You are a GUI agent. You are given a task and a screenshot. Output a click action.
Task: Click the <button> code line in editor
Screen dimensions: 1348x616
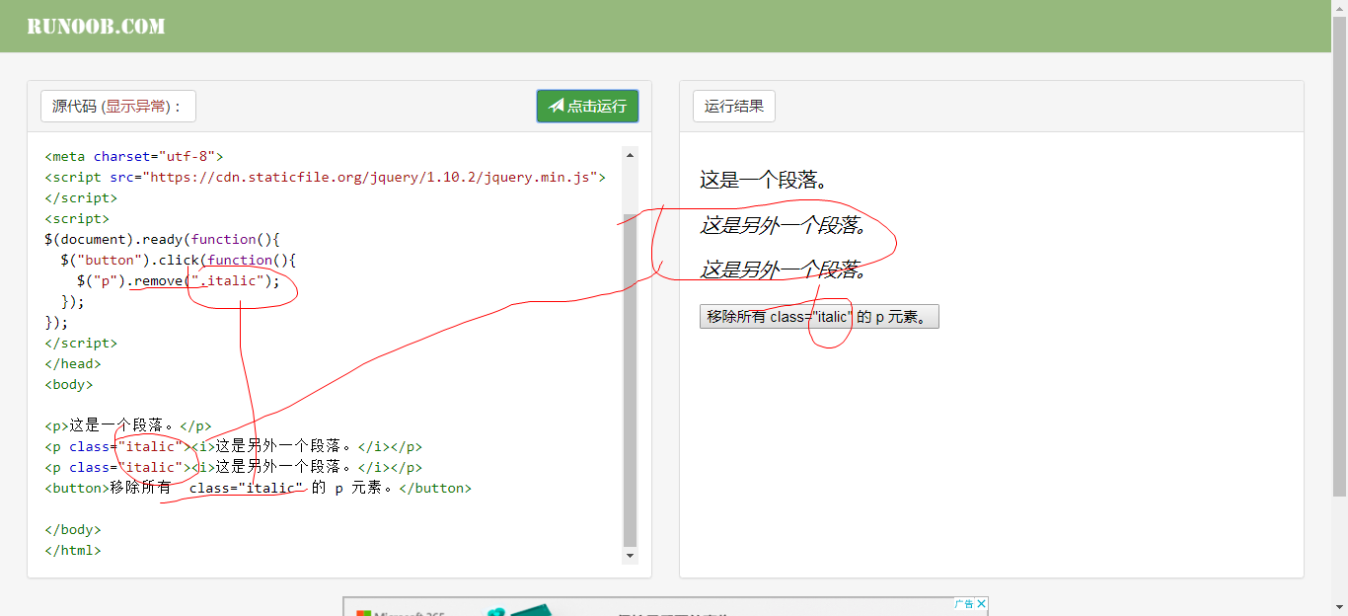tap(259, 488)
